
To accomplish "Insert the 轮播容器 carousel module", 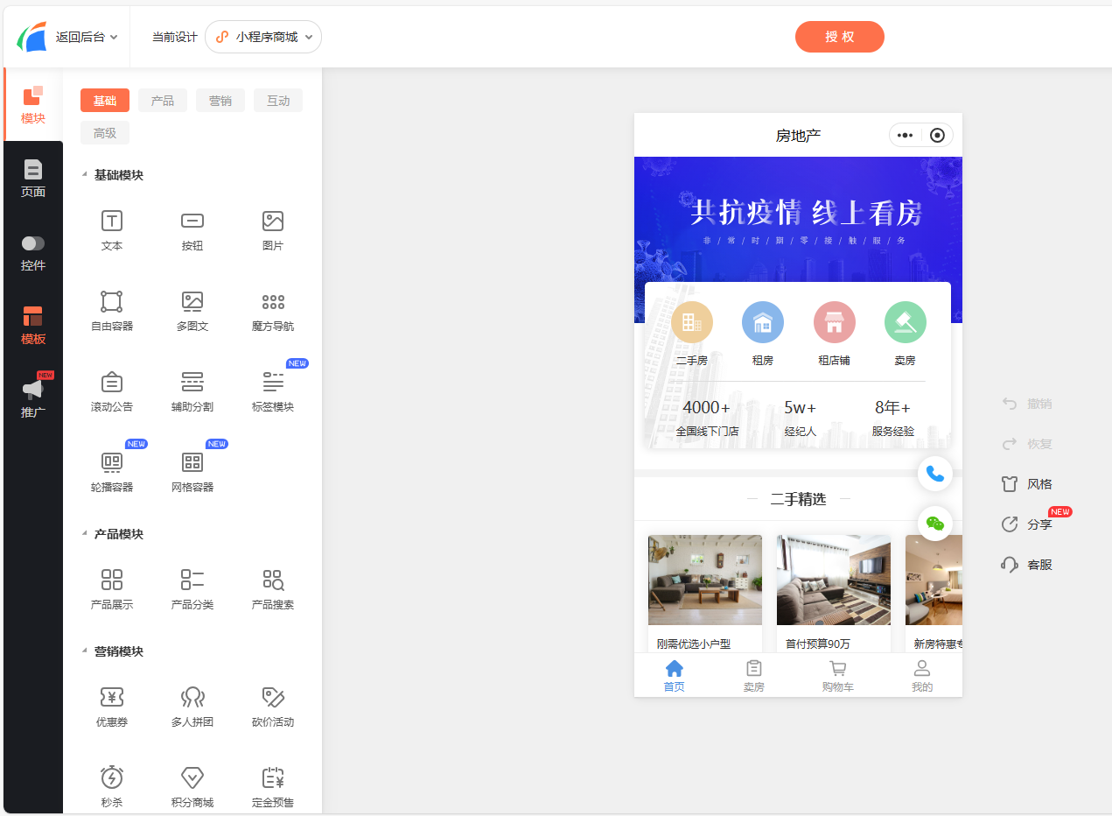I will tap(112, 472).
